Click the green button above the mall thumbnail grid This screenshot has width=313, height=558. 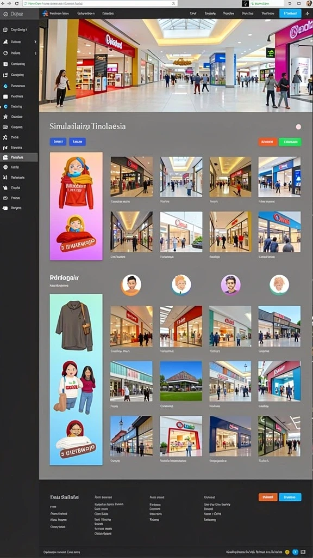(290, 142)
